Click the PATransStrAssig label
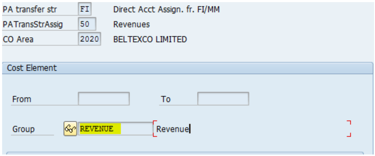375x156 pixels. 33,24
